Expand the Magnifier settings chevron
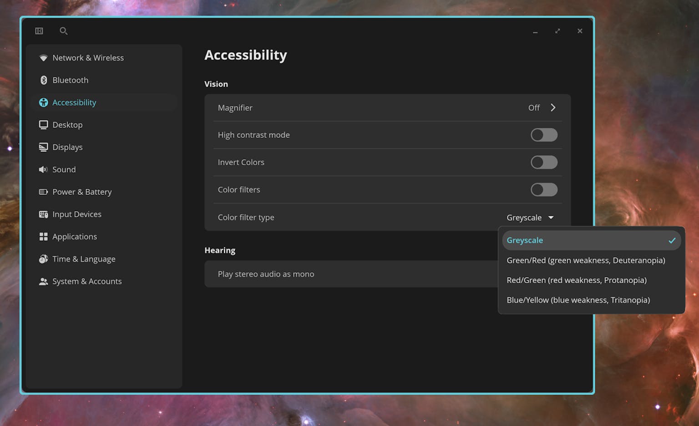Image resolution: width=699 pixels, height=426 pixels. pos(553,108)
